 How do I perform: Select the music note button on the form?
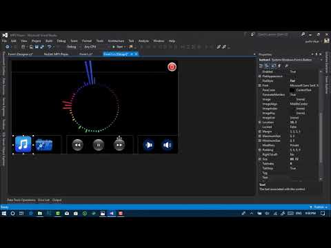23,145
